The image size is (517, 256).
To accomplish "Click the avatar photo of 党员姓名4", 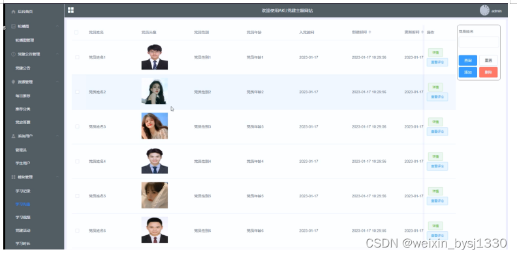I will [155, 161].
